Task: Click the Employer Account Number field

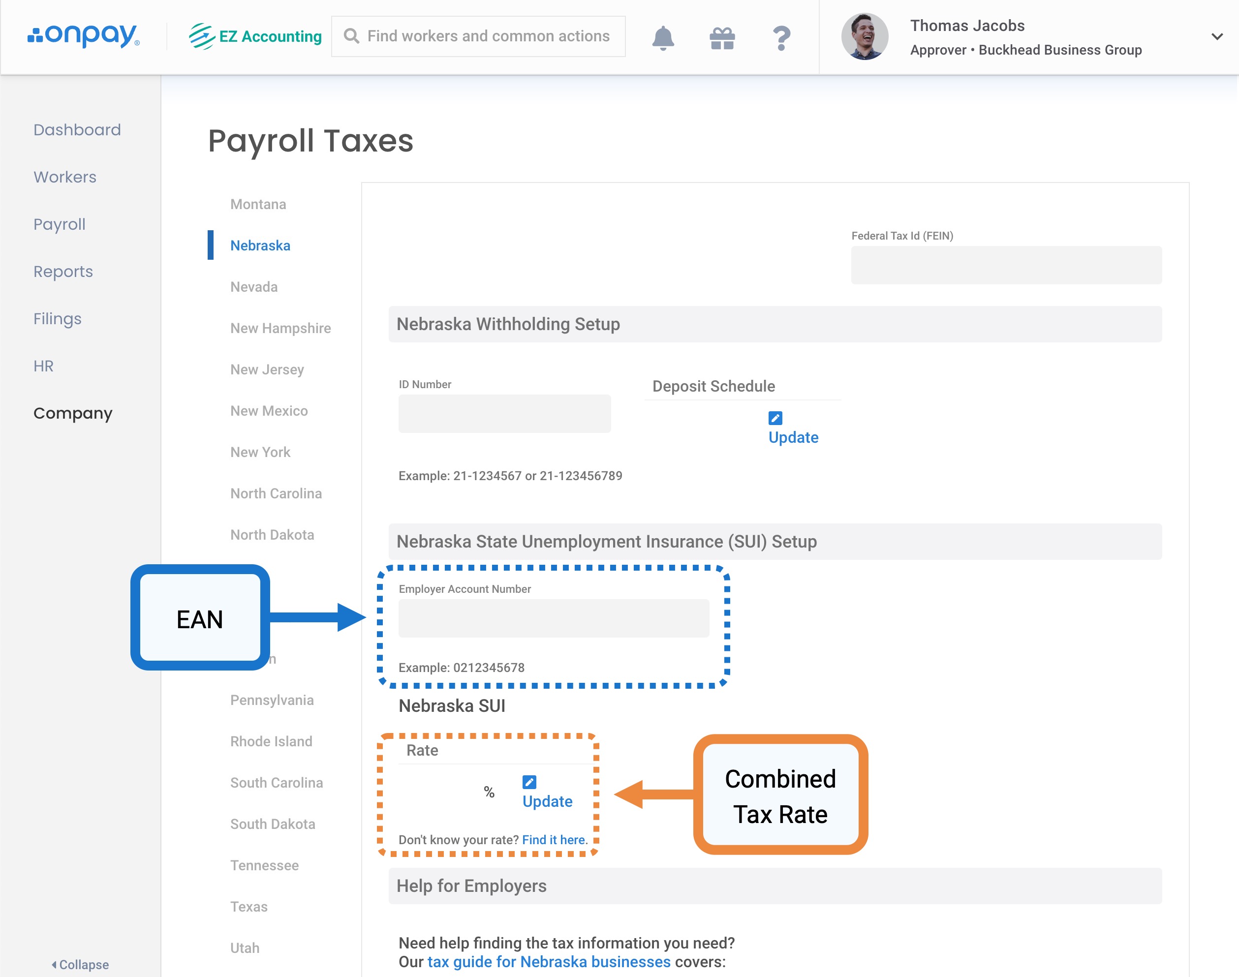Action: click(x=553, y=618)
